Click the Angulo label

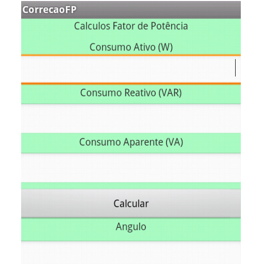[131, 227]
